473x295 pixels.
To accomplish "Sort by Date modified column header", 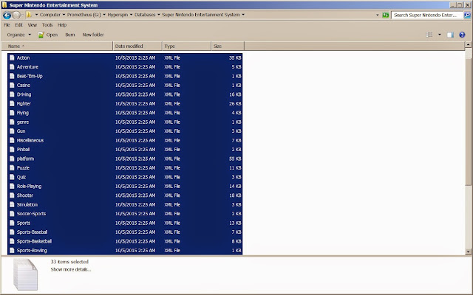I will click(x=137, y=46).
